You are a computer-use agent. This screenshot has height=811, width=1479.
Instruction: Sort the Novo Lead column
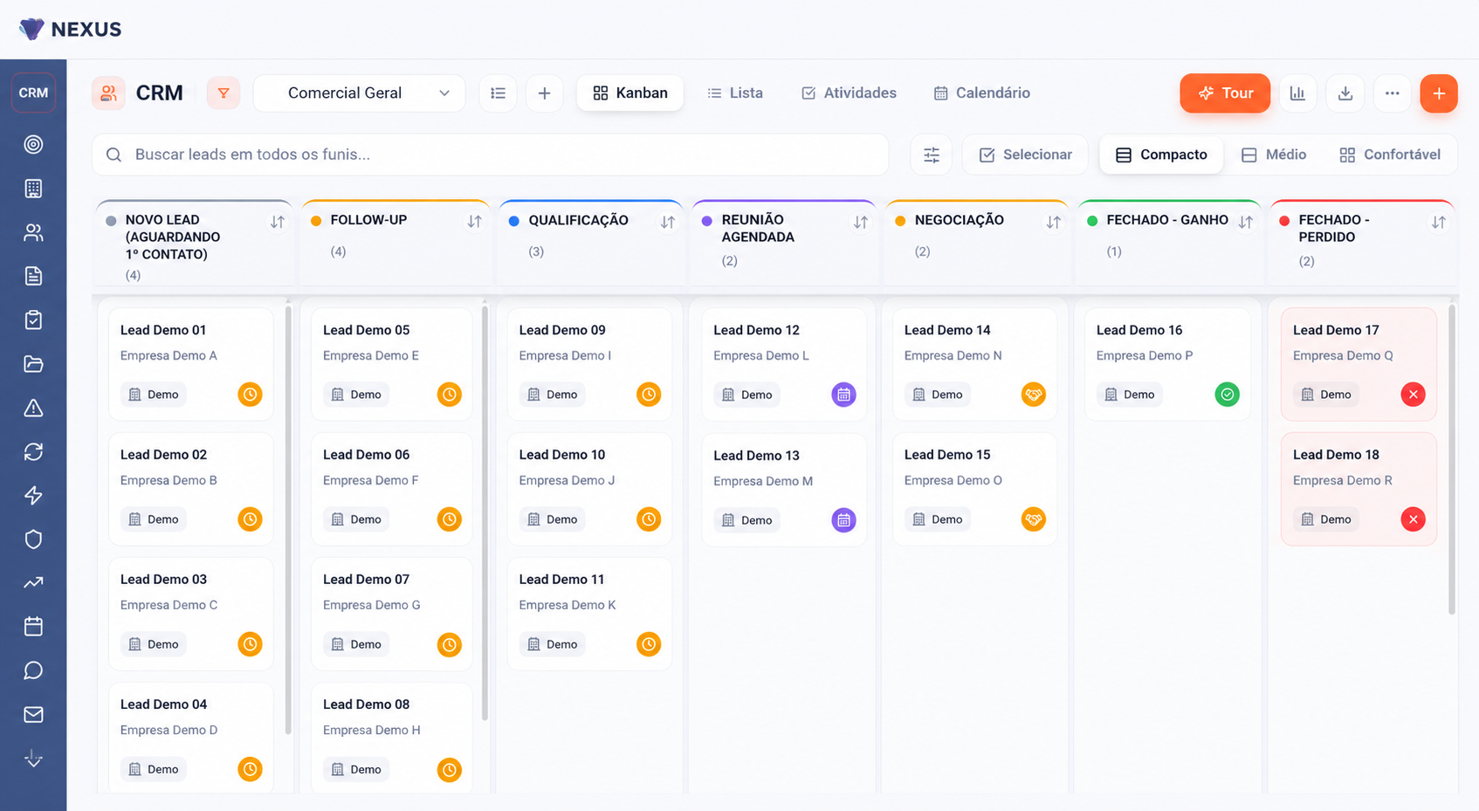point(278,222)
